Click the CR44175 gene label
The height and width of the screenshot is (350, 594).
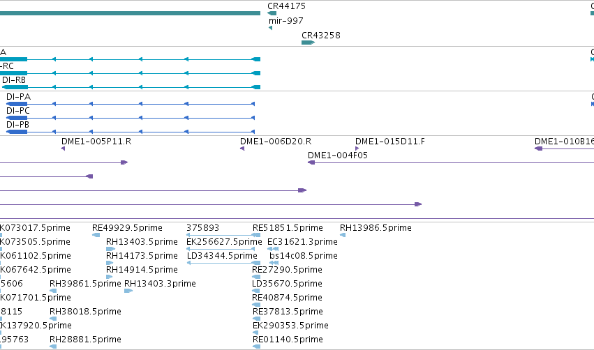tap(286, 6)
